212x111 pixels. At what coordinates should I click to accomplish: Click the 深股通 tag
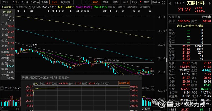(111, 7)
